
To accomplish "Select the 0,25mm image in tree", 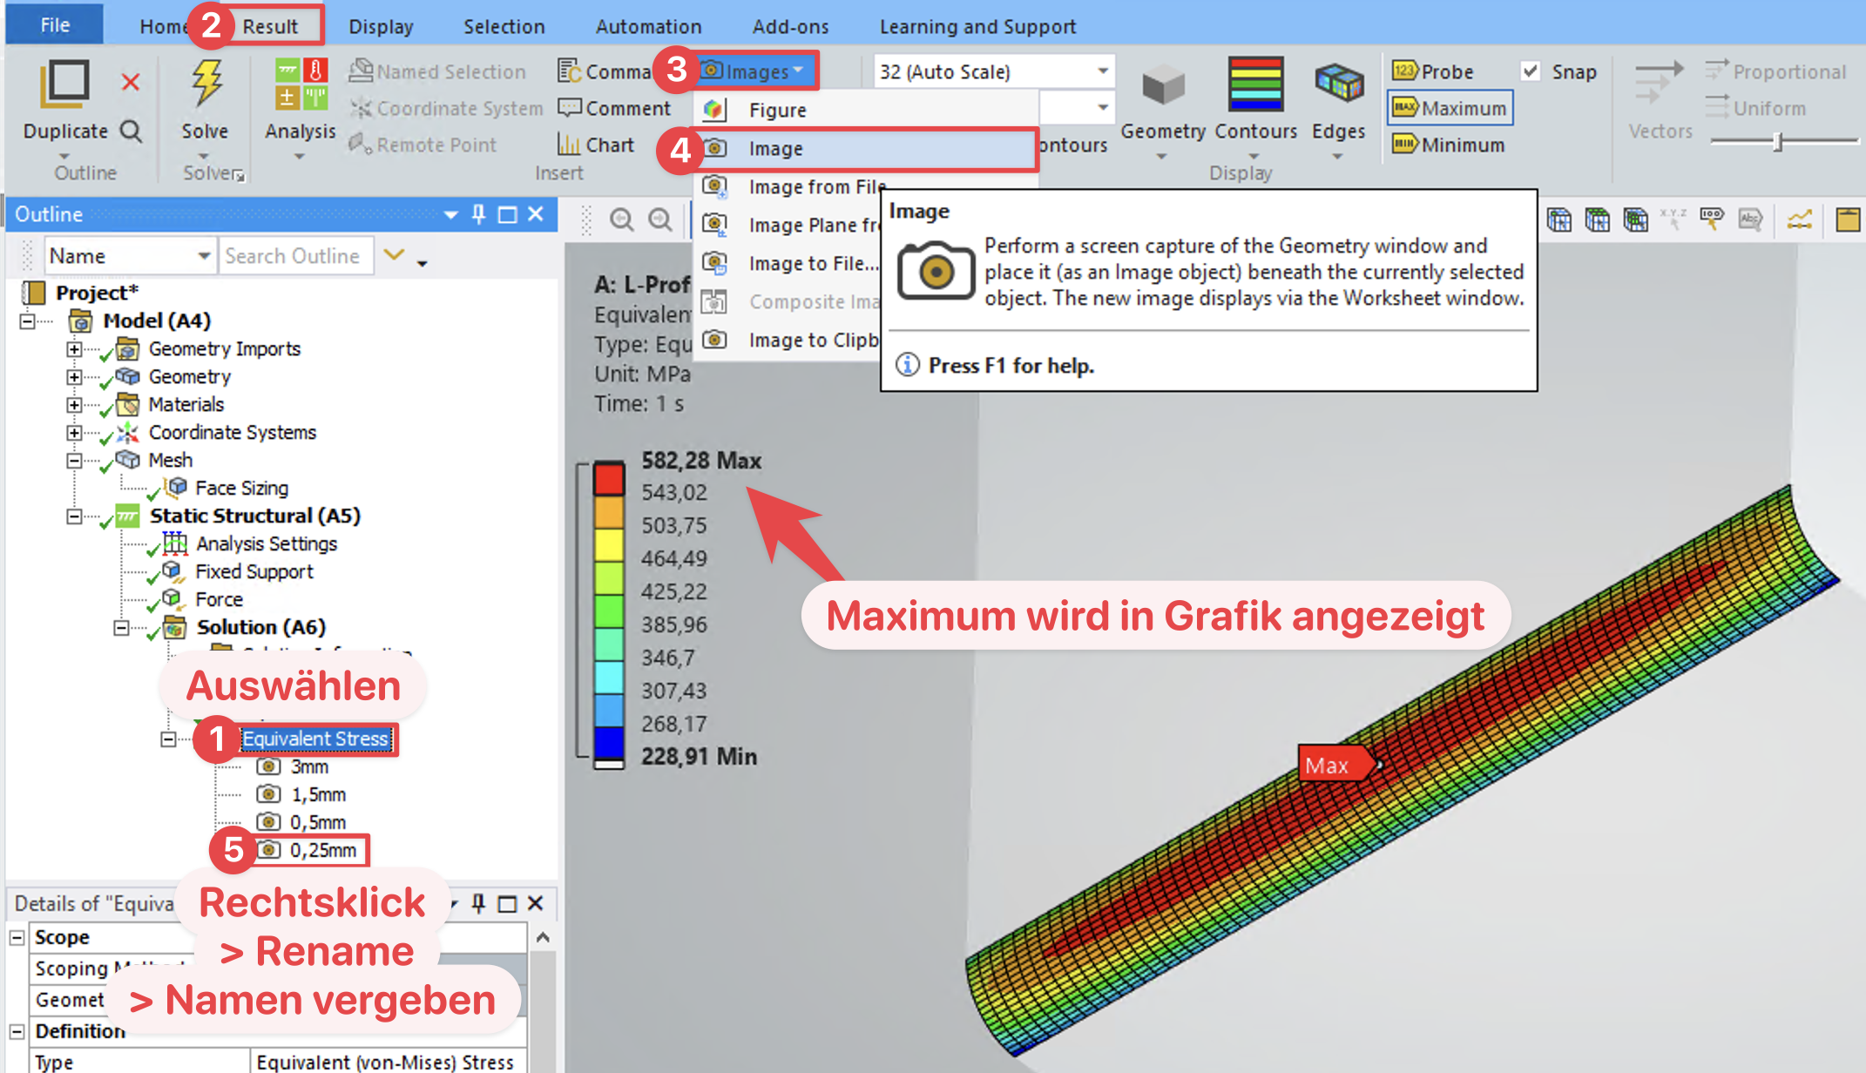I will [322, 850].
